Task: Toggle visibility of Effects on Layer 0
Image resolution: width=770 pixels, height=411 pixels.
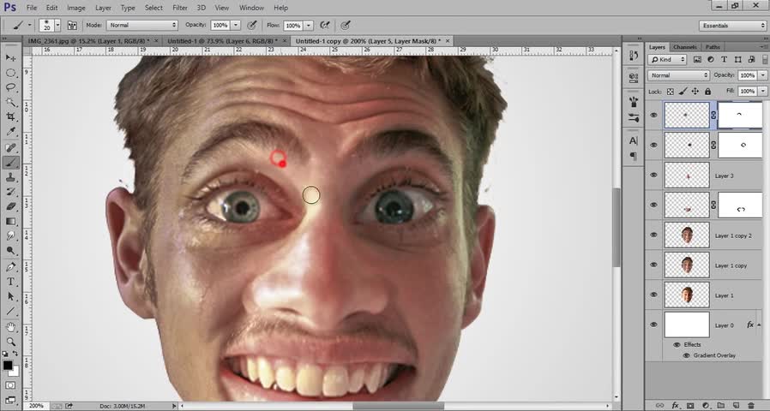Action: pyautogui.click(x=677, y=345)
